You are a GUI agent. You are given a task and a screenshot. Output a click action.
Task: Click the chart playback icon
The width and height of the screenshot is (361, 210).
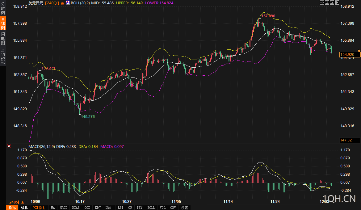(x=331, y=2)
